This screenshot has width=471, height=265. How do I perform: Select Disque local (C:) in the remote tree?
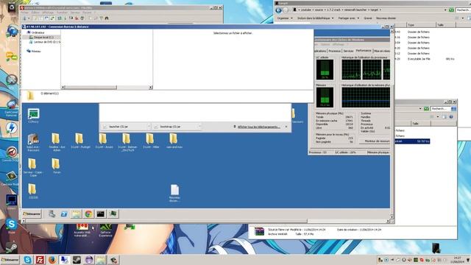(44, 38)
